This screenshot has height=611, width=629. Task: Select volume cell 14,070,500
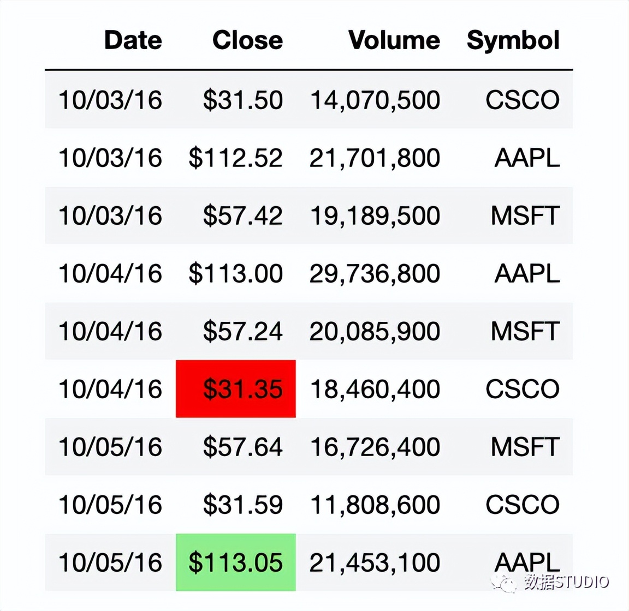click(x=375, y=100)
